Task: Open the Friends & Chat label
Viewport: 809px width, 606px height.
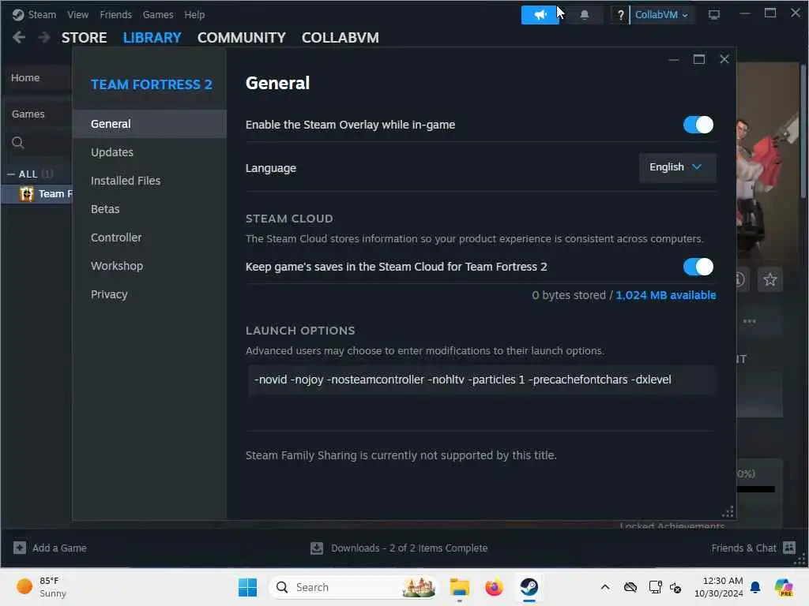Action: 743,548
